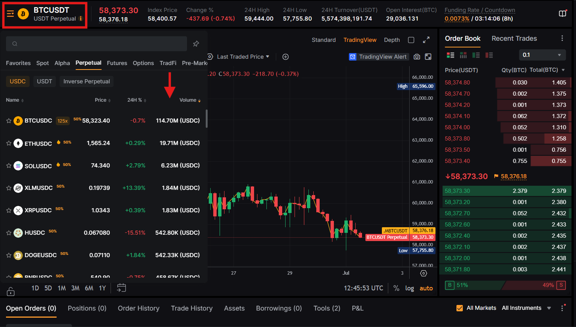Open chart settings gear below the price axis
The height and width of the screenshot is (327, 576).
423,273
